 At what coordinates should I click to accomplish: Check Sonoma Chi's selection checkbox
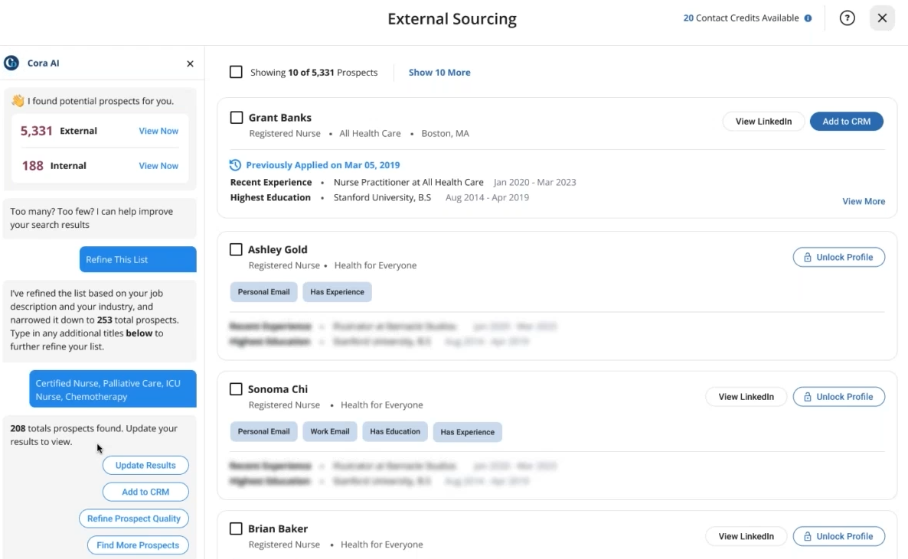(x=236, y=388)
